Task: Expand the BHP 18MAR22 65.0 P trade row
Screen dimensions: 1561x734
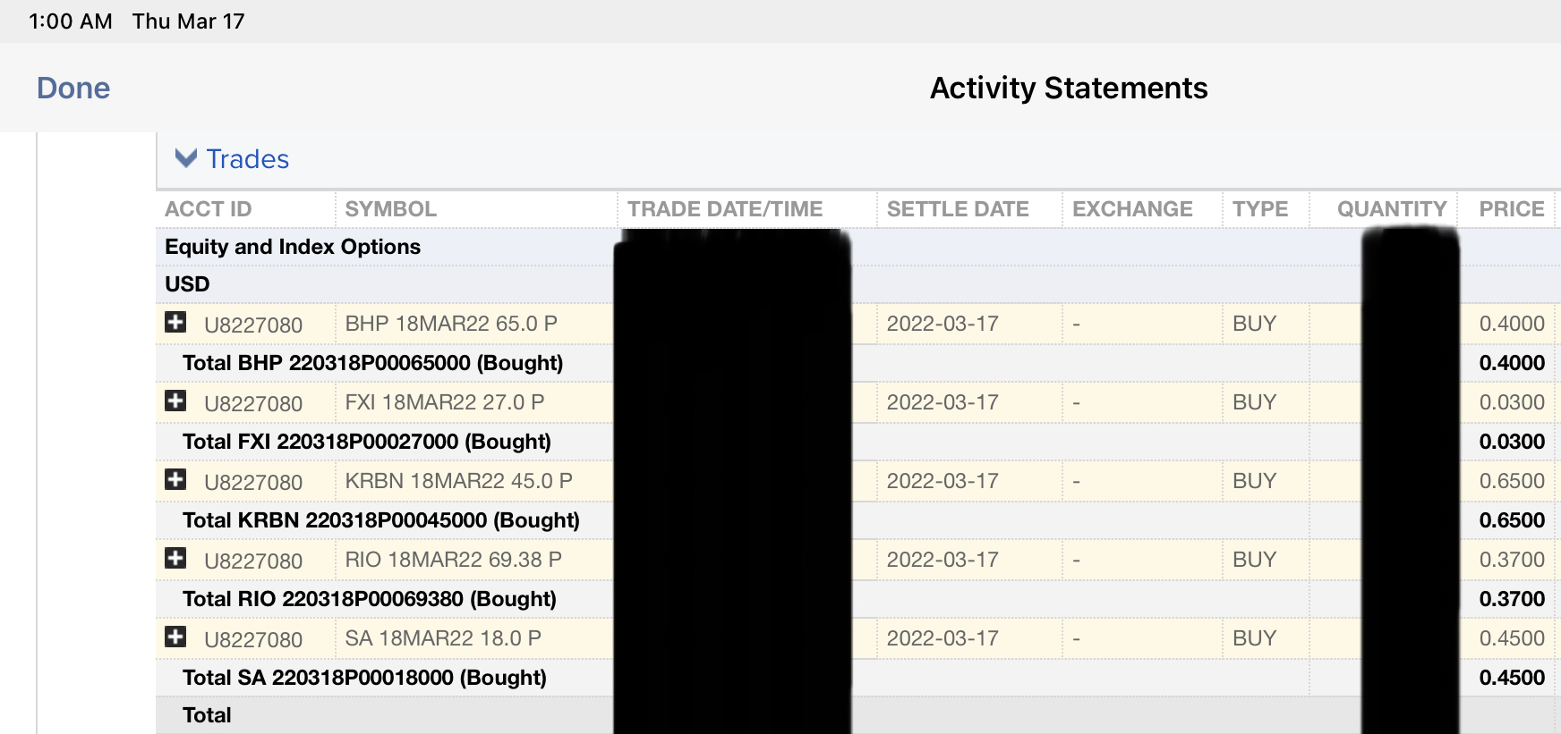Action: 175,322
